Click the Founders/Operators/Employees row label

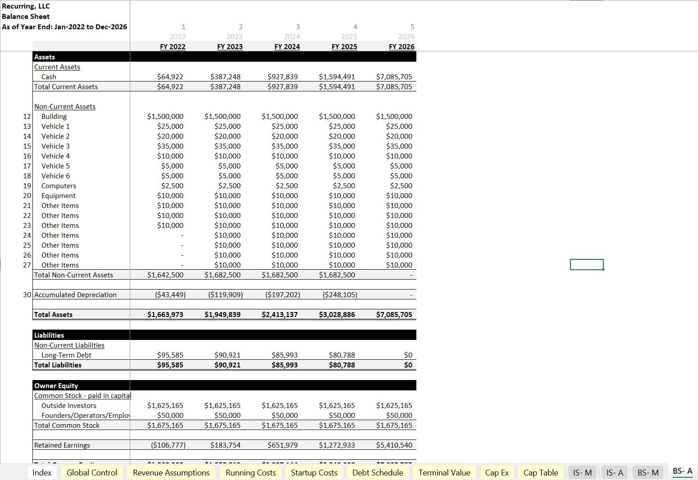[85, 415]
